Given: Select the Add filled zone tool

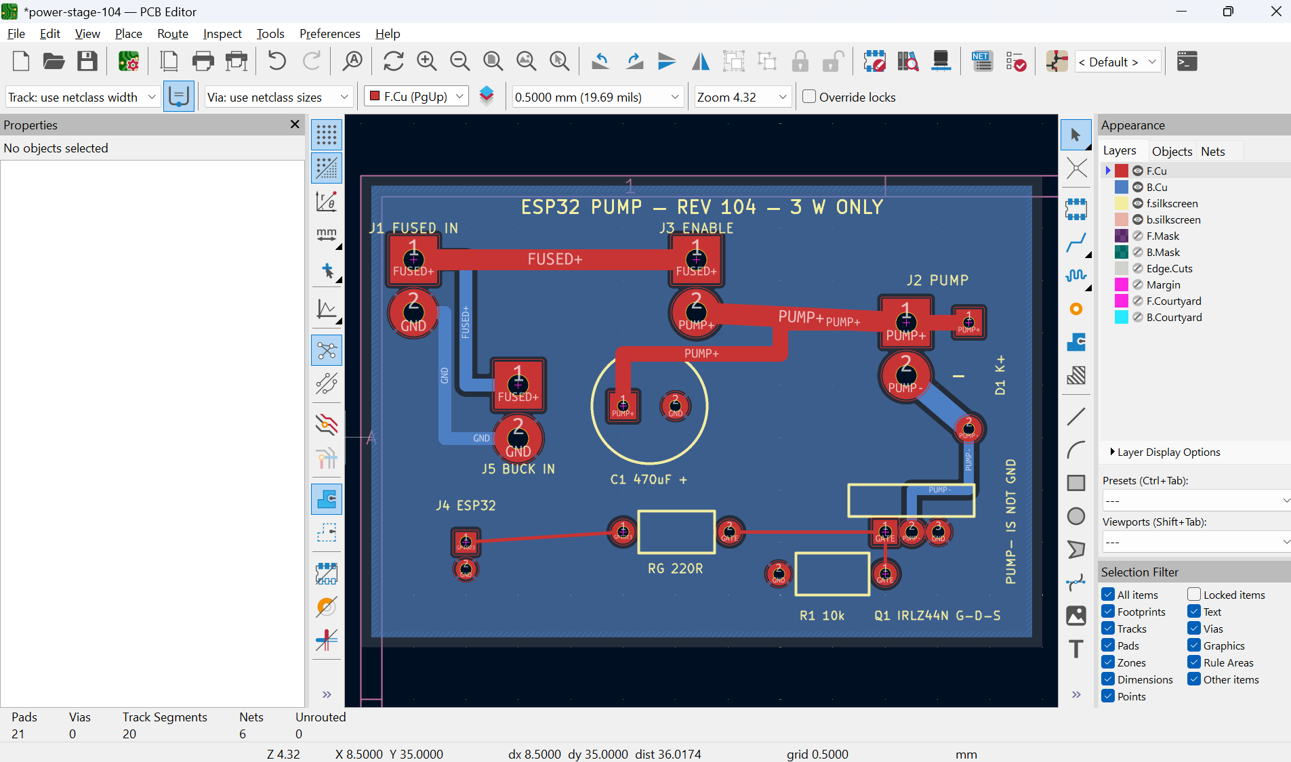Looking at the screenshot, I should (x=1076, y=342).
